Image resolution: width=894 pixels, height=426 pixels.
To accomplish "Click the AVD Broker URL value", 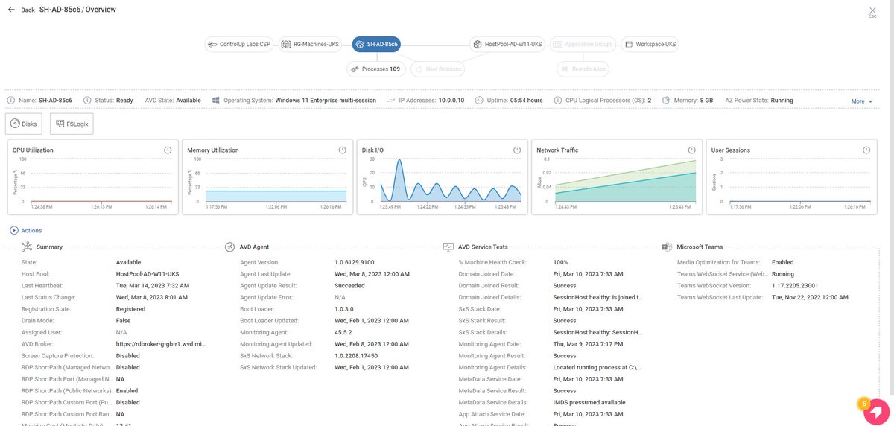I will tap(159, 344).
